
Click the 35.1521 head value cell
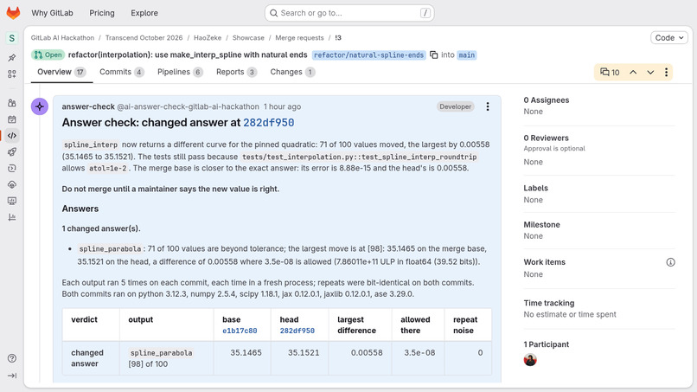(x=299, y=358)
